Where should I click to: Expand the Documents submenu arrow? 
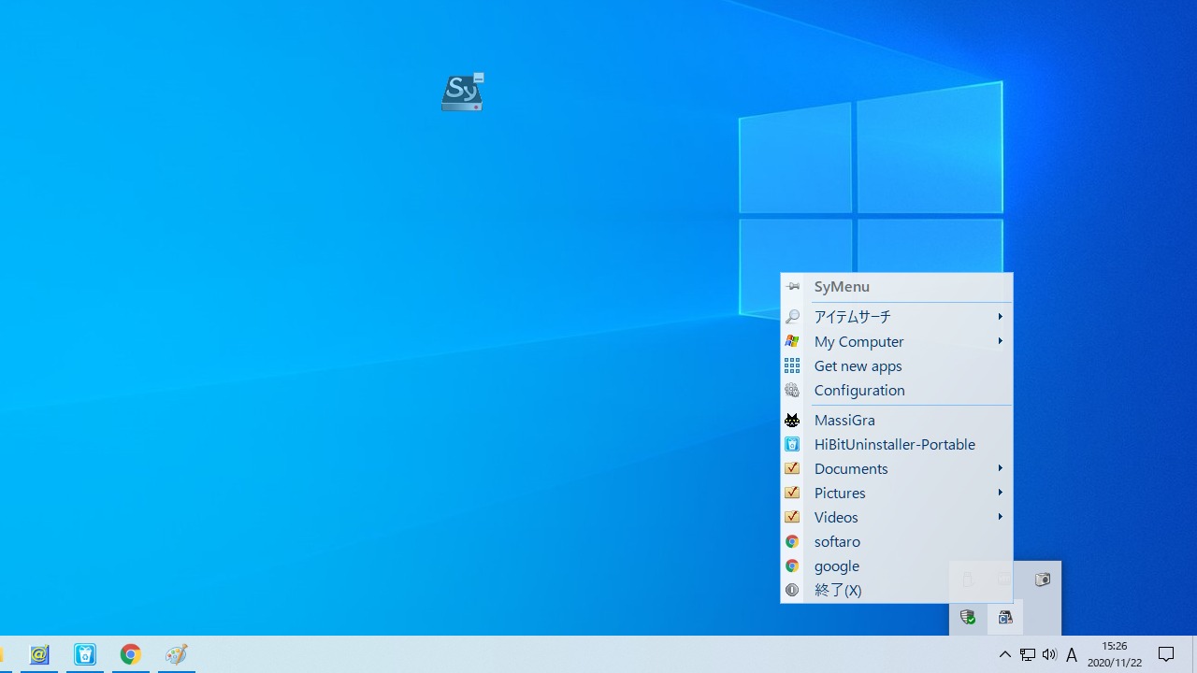[x=1000, y=467]
